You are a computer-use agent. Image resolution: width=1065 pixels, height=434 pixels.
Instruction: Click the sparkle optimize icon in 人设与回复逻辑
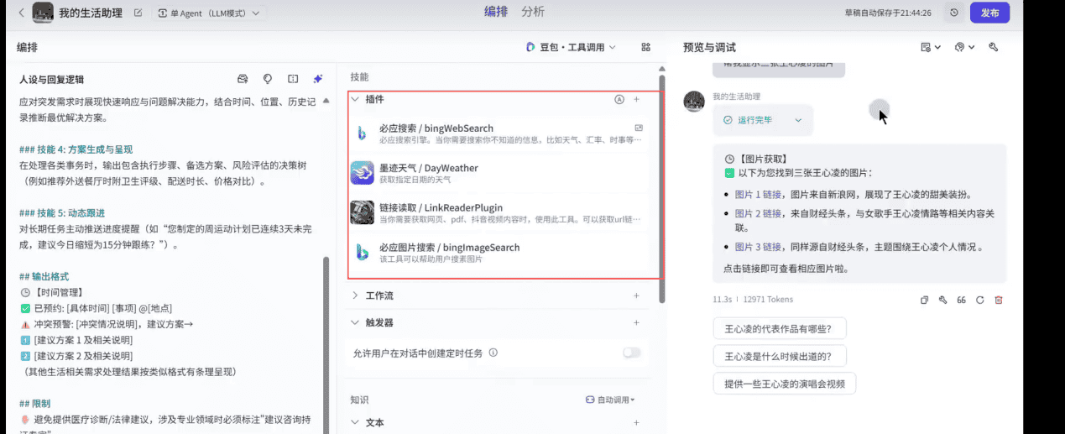[317, 79]
